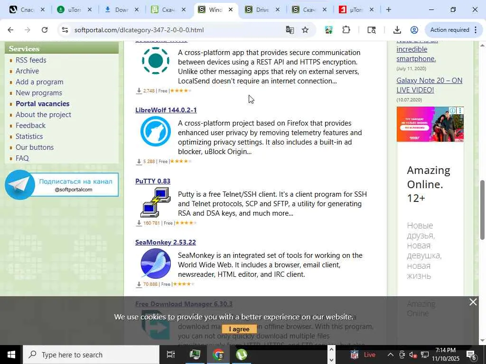
Task: Click the muted volume tray icon
Action: coord(413,355)
